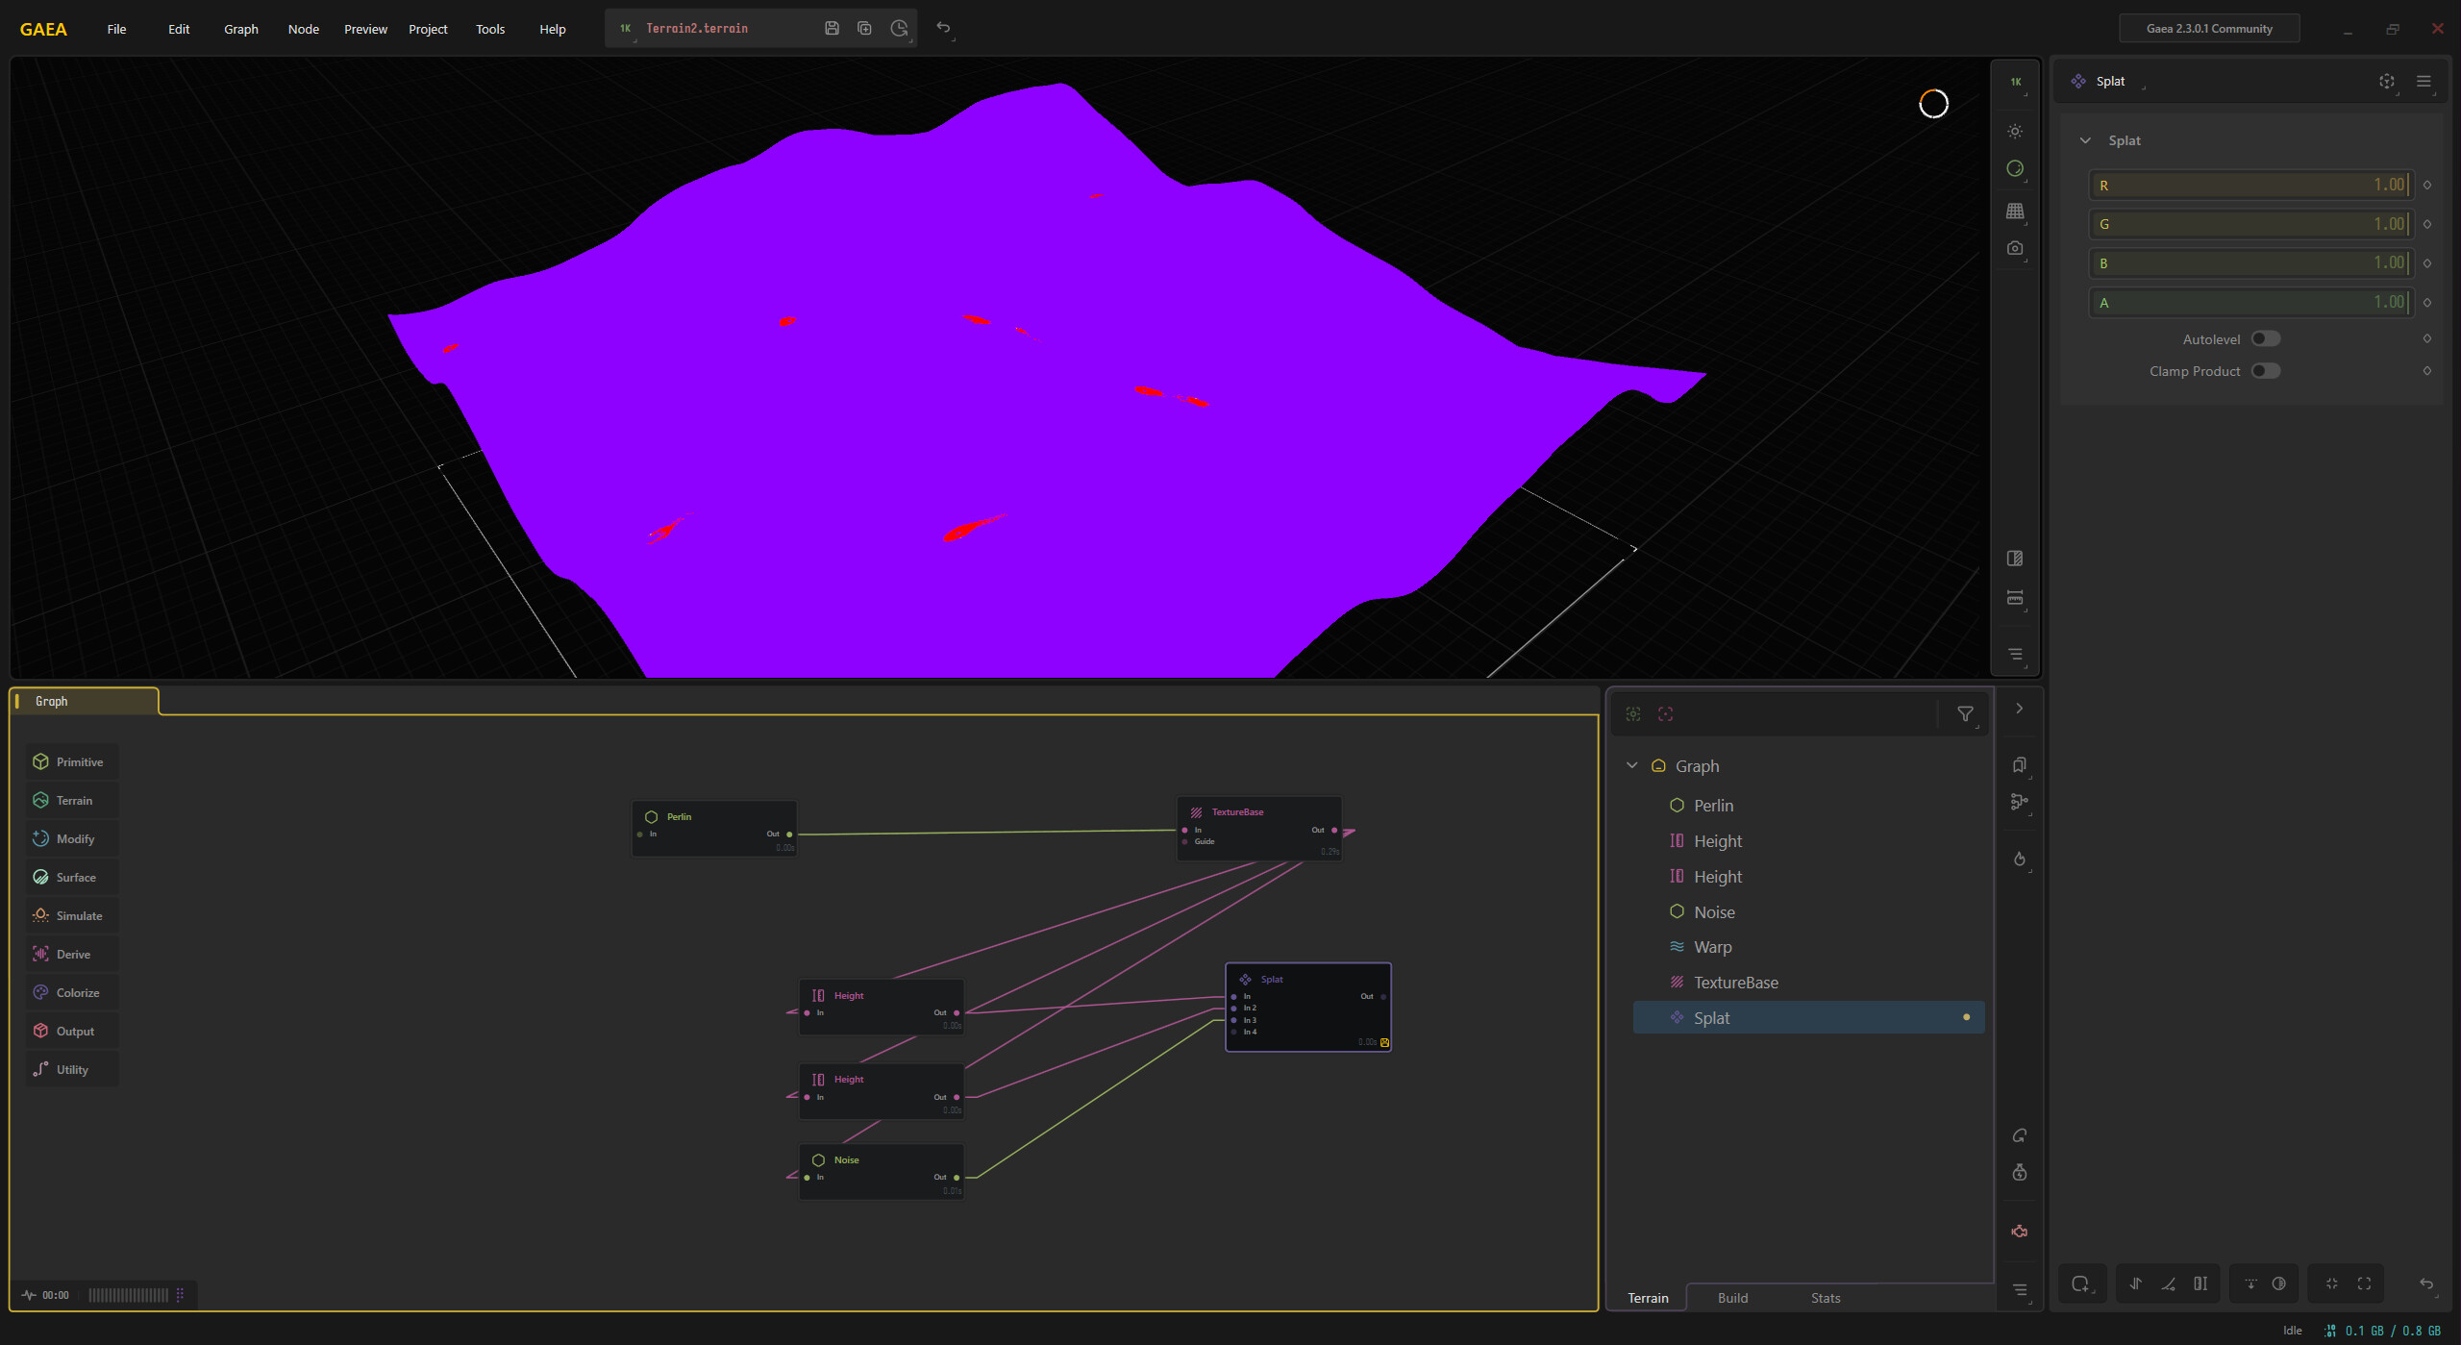Toggle the Autolevel switch
The height and width of the screenshot is (1345, 2461).
tap(2265, 339)
